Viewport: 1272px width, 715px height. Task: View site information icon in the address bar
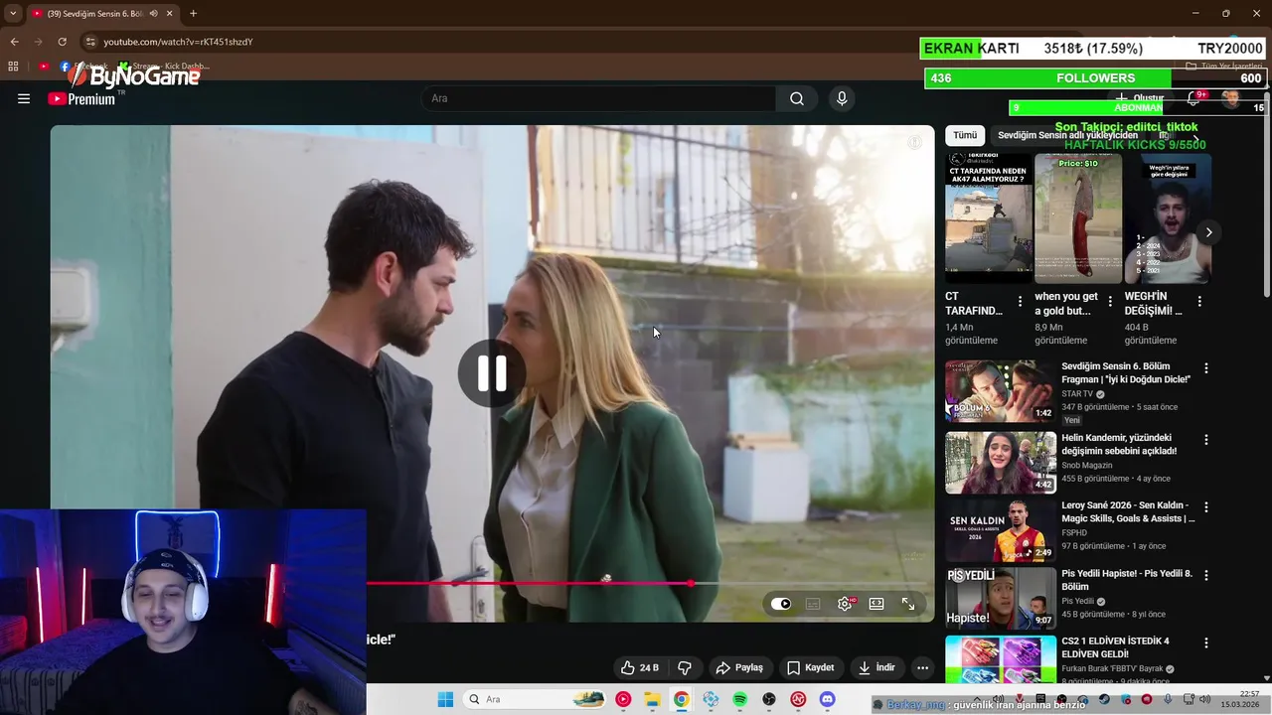coord(90,42)
